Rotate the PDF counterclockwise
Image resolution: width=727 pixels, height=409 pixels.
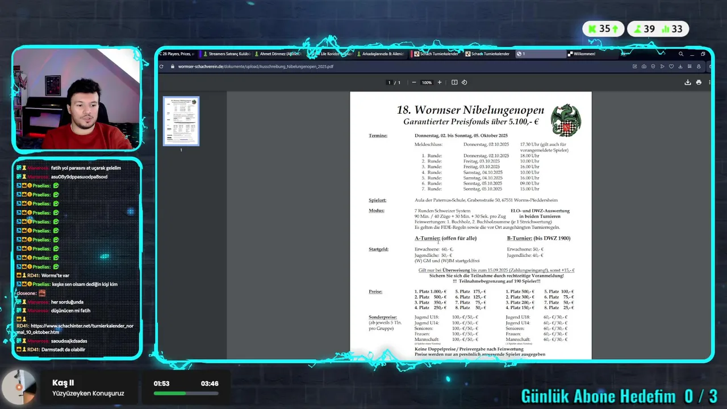464,82
